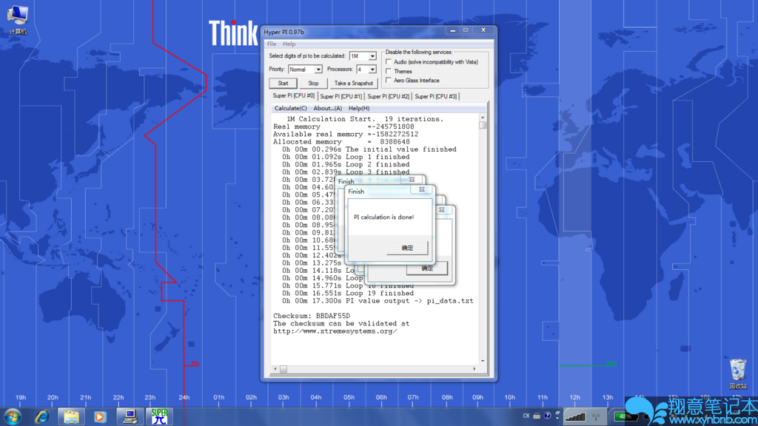Click the language bar restore icon
Viewport: 758px width, 426px height.
pyautogui.click(x=557, y=414)
